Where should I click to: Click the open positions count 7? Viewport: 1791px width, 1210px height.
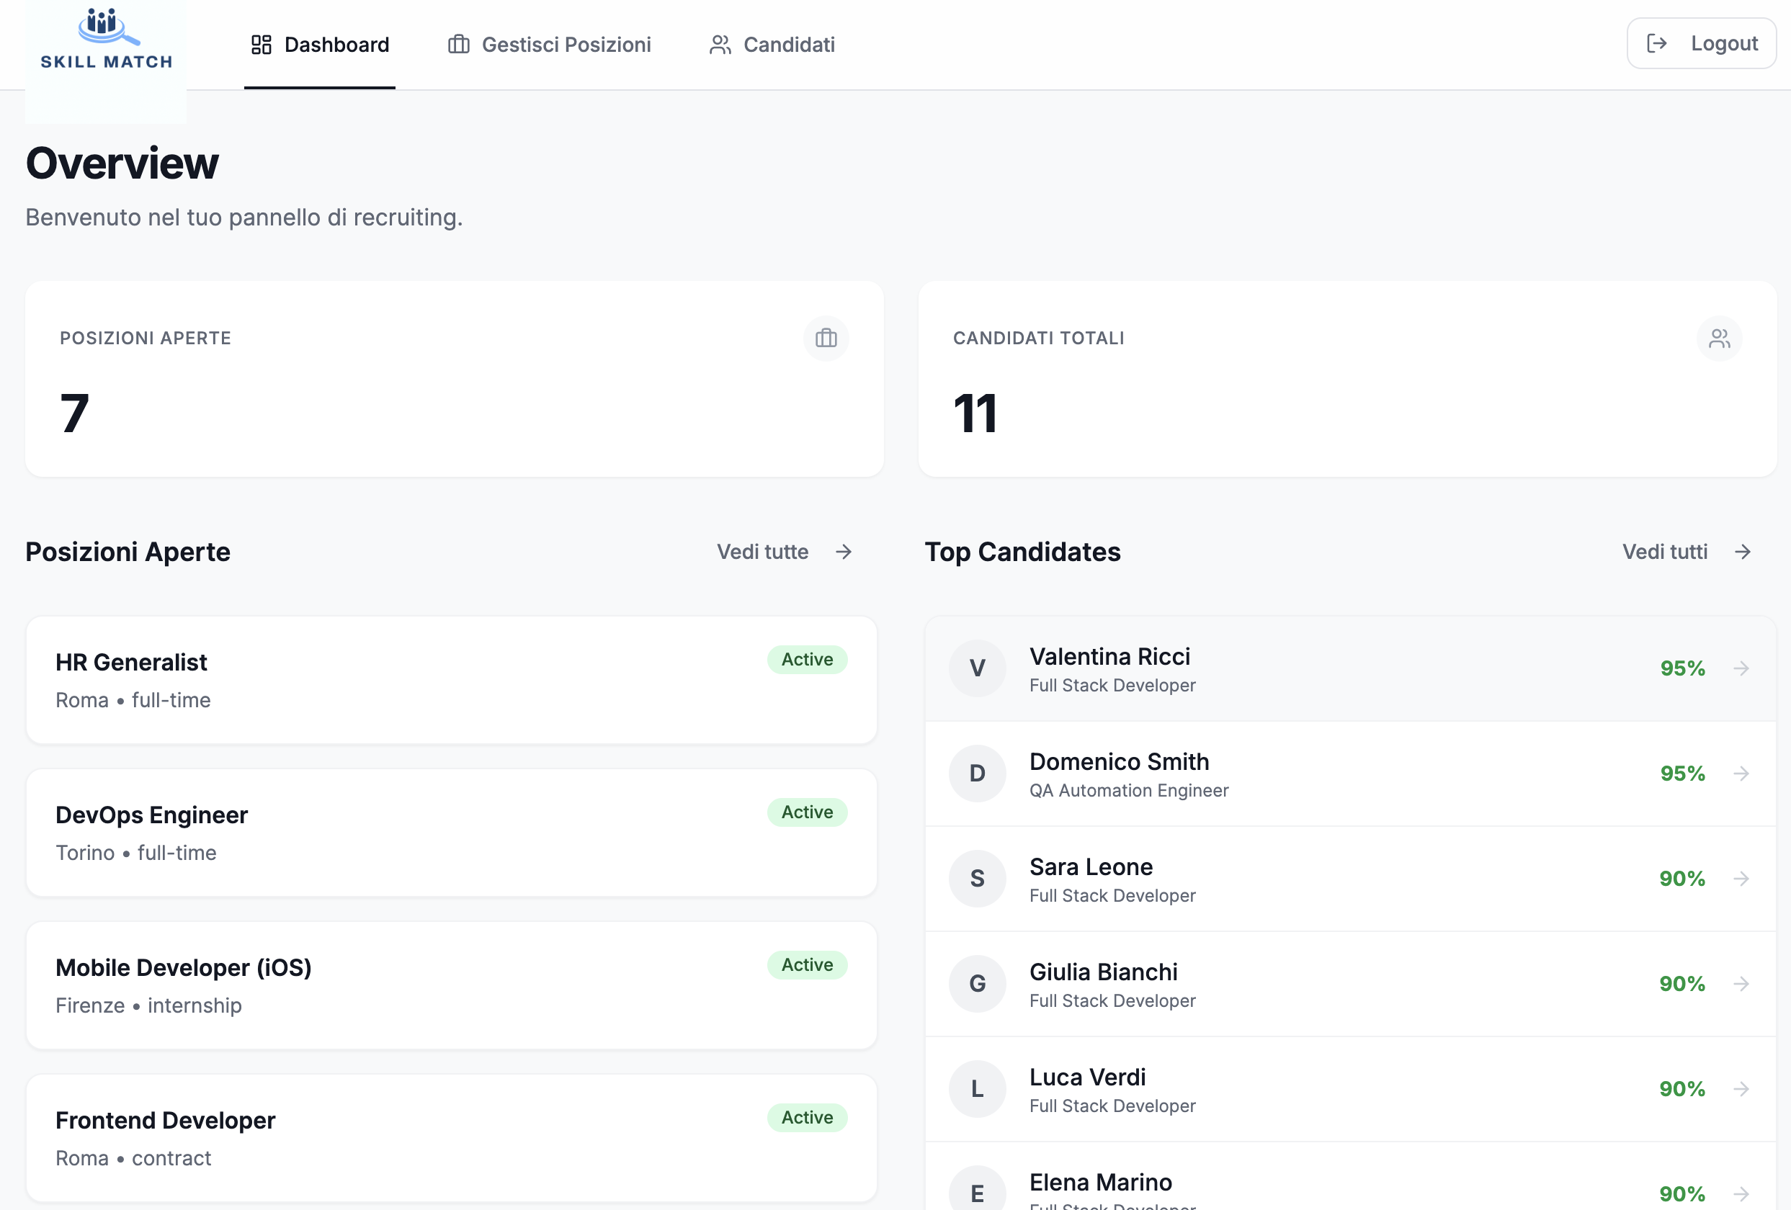[x=75, y=413]
